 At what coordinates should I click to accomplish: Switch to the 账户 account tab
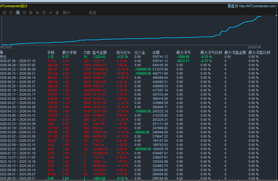(x=66, y=13)
